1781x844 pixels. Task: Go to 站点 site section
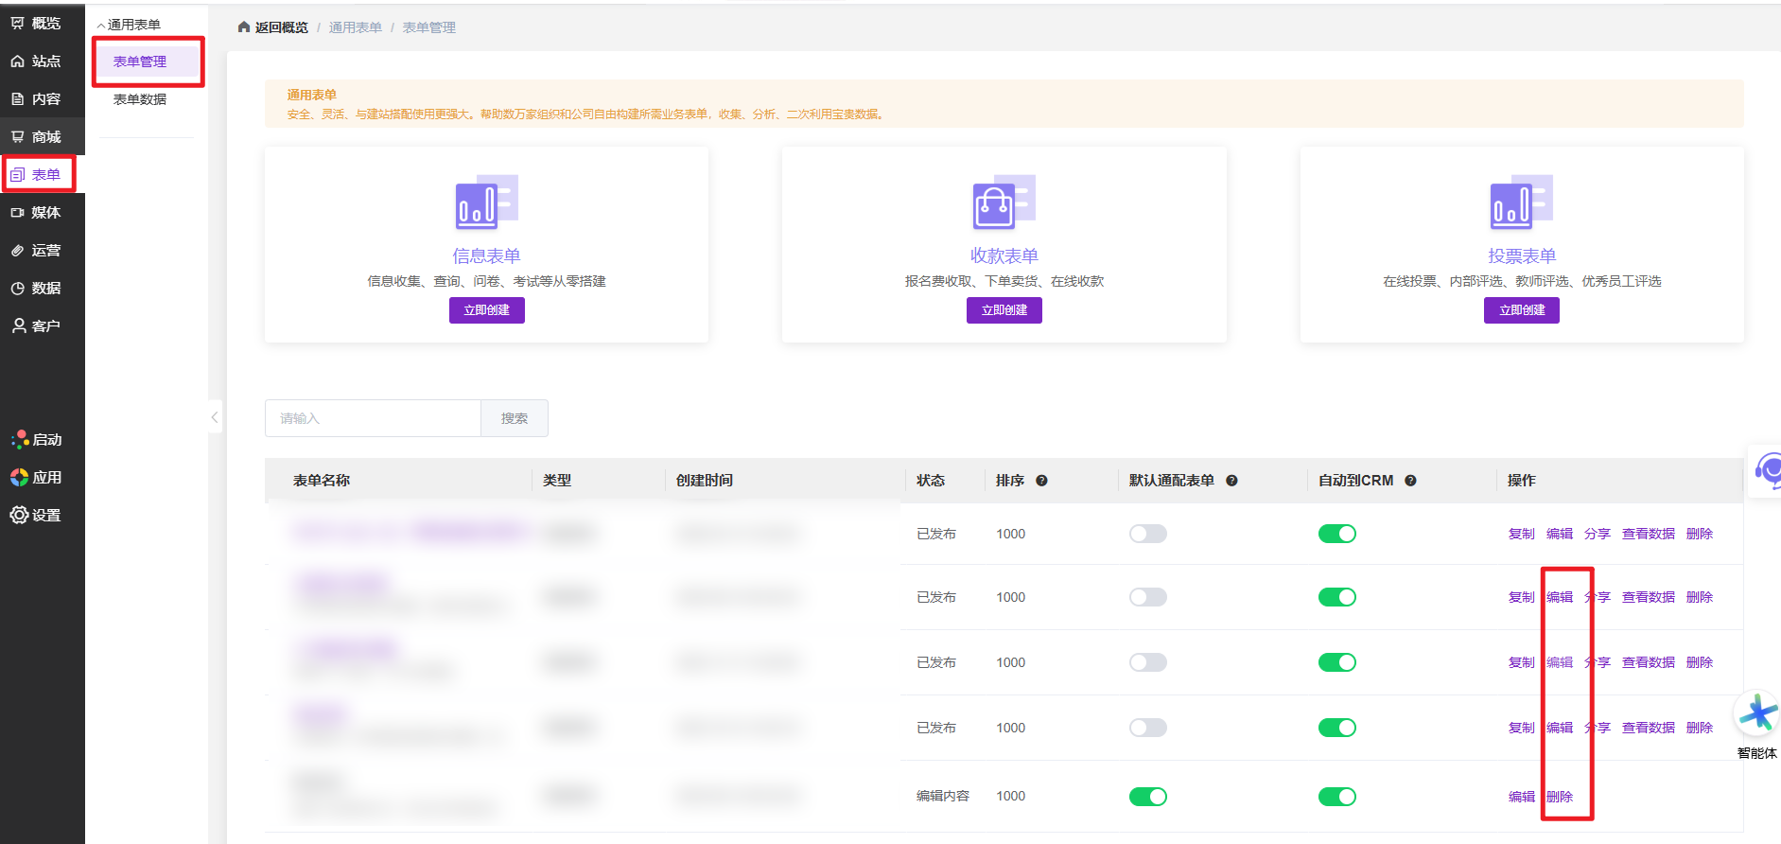coord(18,61)
